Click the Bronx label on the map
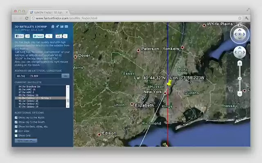The height and width of the screenshot is (163, 262). point(182,70)
